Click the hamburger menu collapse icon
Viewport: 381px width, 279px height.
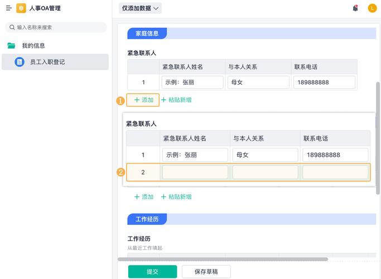pyautogui.click(x=8, y=8)
